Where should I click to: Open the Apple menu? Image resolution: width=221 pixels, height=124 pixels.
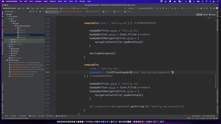3,1
